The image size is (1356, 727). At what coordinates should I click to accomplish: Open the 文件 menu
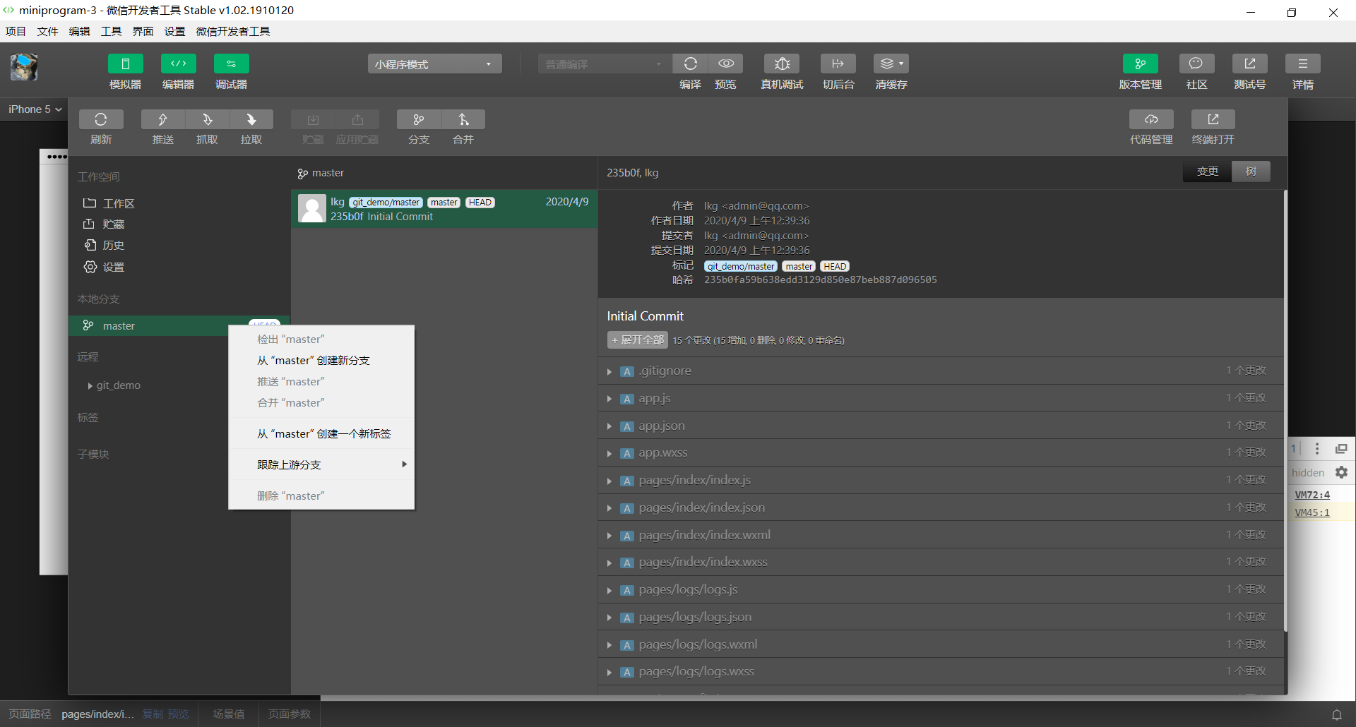pyautogui.click(x=47, y=31)
